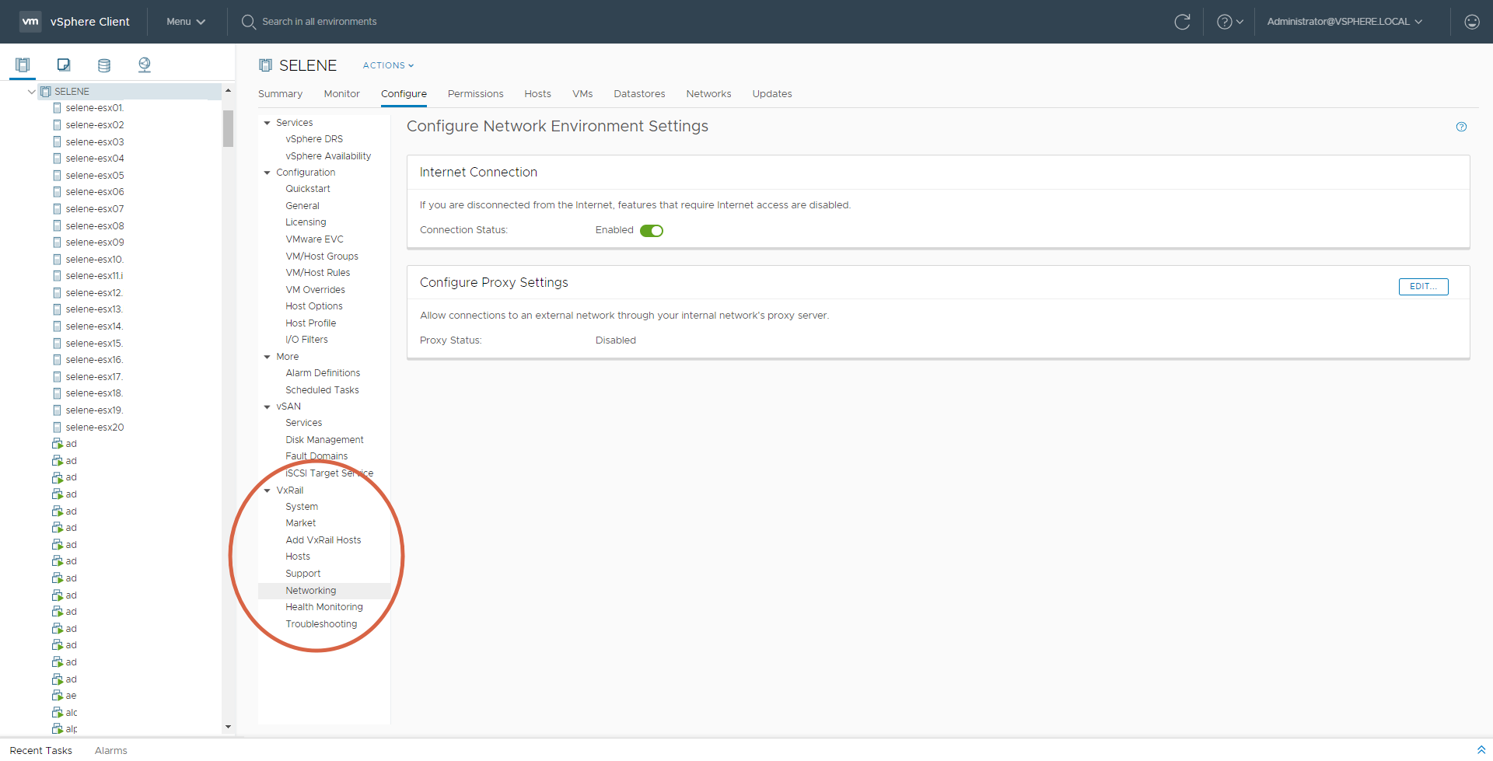This screenshot has height=761, width=1493.
Task: Collapse the VxRail section in sidebar
Action: [x=267, y=490]
